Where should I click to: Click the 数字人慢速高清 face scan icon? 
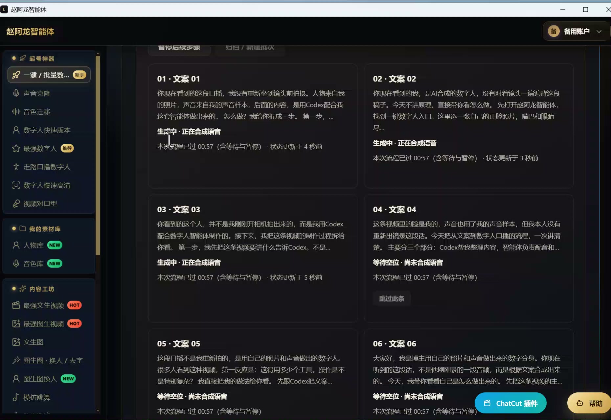coord(16,185)
